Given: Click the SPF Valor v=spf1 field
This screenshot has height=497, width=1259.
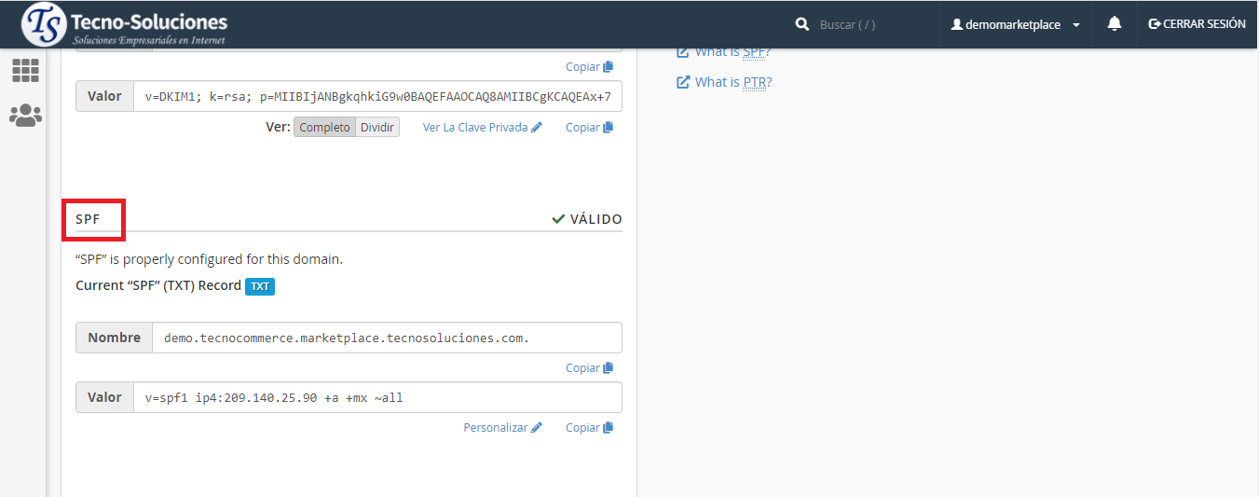Looking at the screenshot, I should 376,398.
